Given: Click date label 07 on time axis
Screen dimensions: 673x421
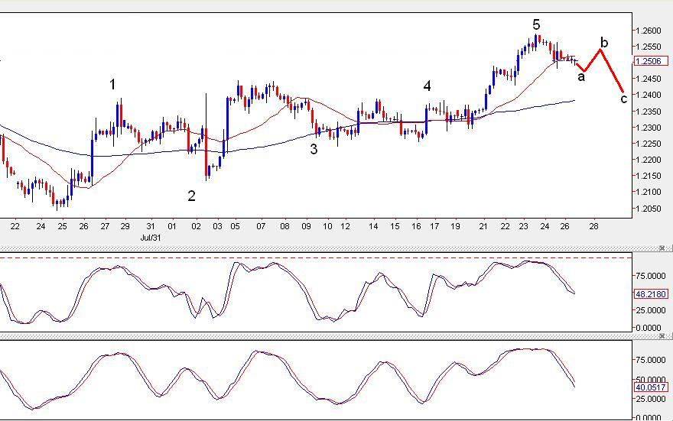Looking at the screenshot, I should point(261,226).
